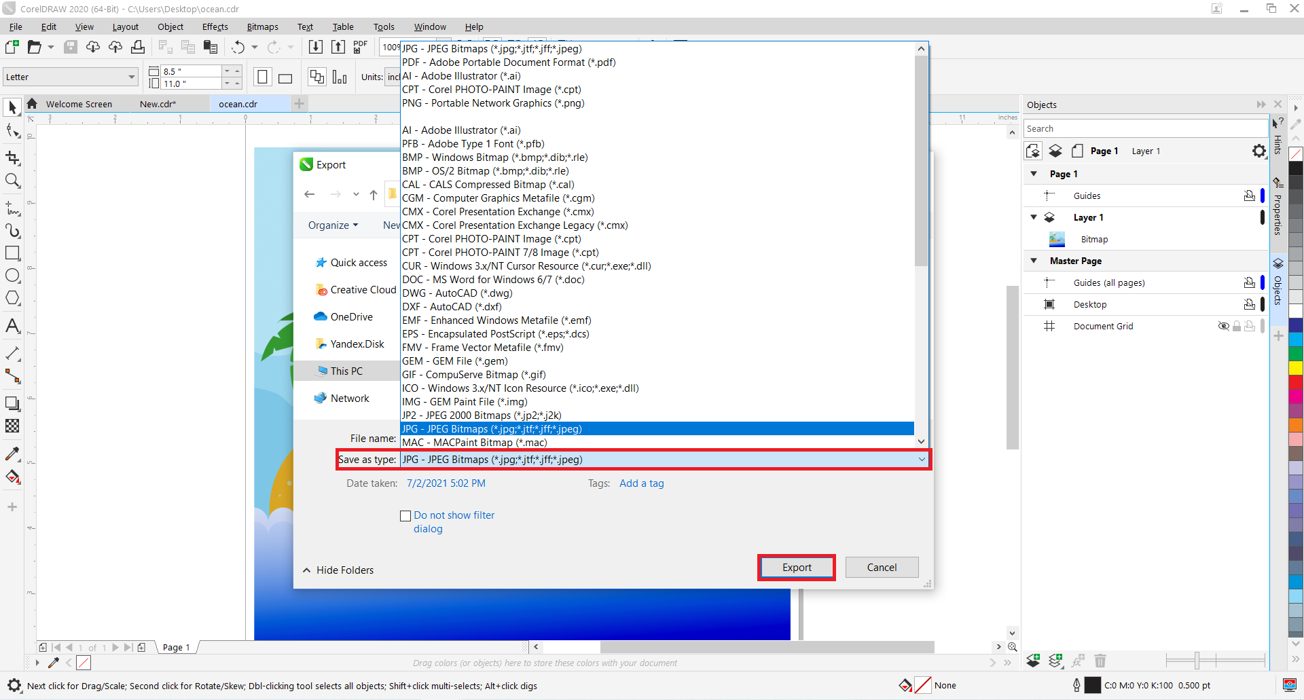
Task: Select the Crop tool in toolbox
Action: 12,158
